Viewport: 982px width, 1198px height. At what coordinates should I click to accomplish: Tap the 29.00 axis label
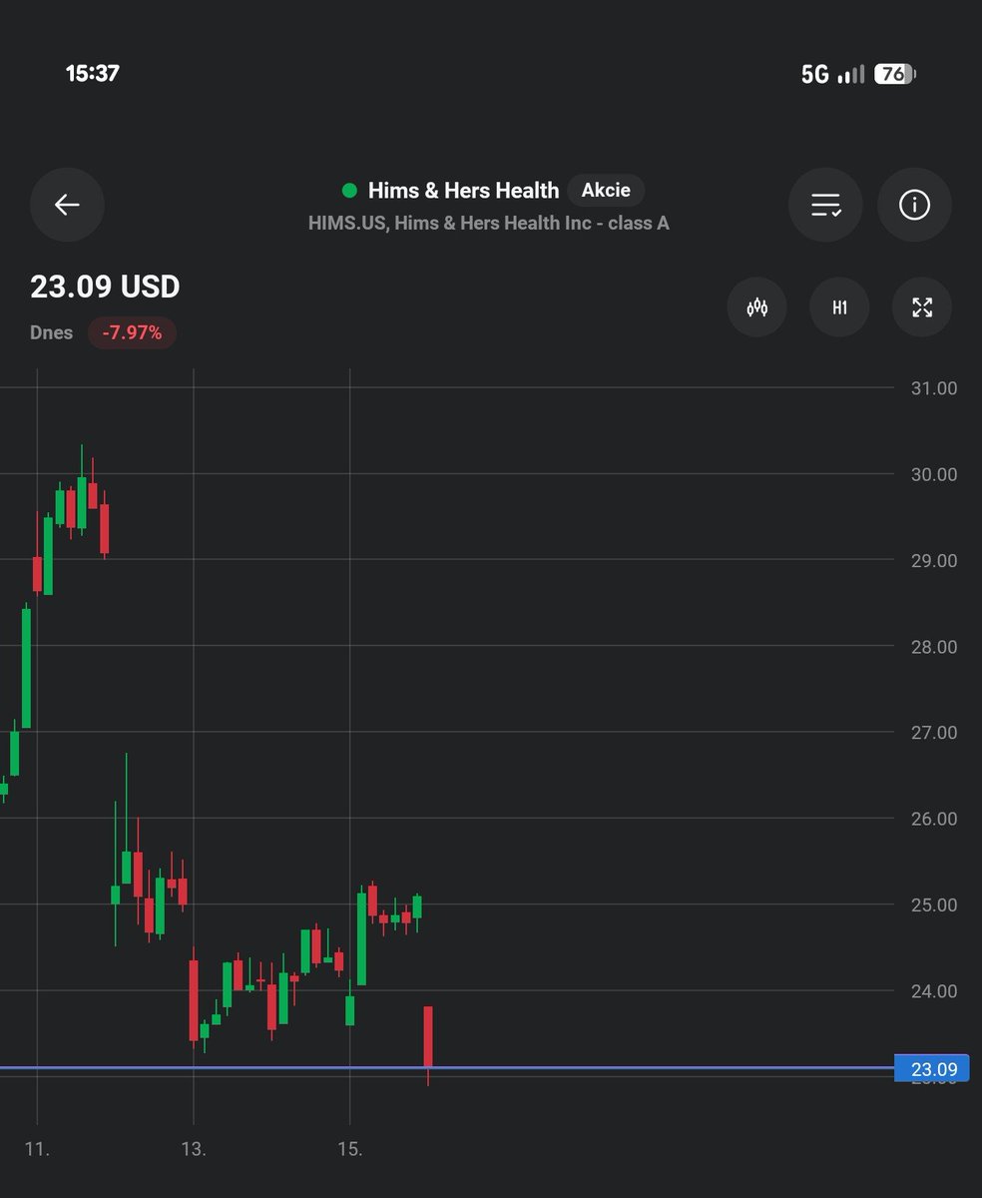pos(933,560)
